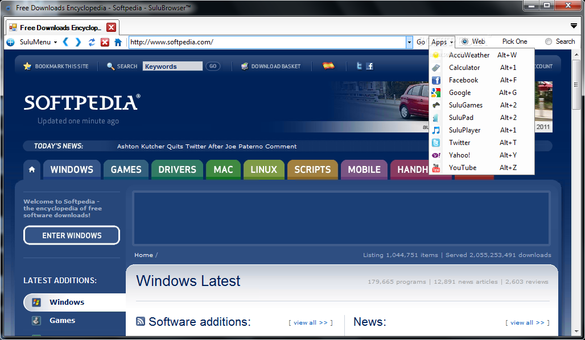The height and width of the screenshot is (340, 585).
Task: Go back with the left arrow
Action: 65,42
